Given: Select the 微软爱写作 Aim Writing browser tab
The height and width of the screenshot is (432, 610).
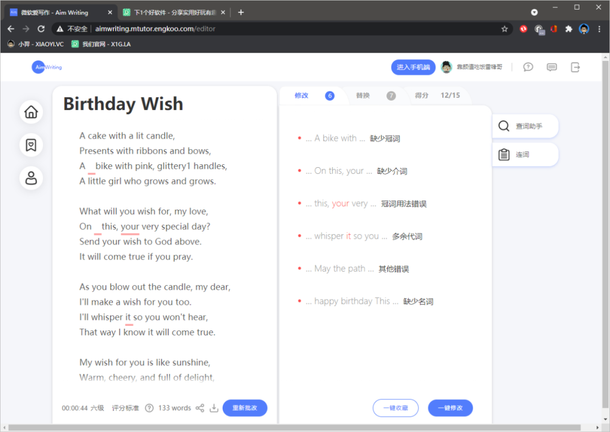Looking at the screenshot, I should [x=60, y=12].
